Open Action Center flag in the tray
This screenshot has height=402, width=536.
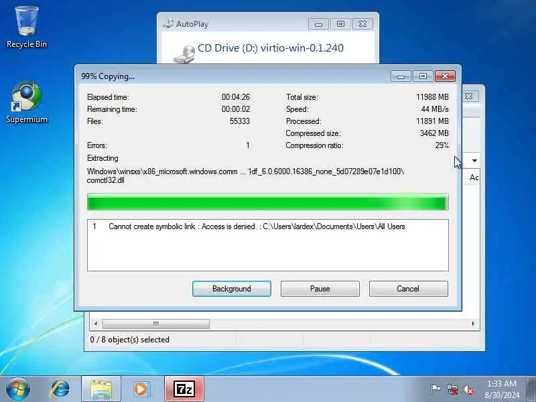point(435,389)
